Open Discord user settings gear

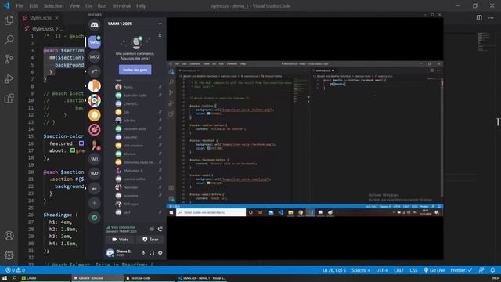pyautogui.click(x=160, y=253)
